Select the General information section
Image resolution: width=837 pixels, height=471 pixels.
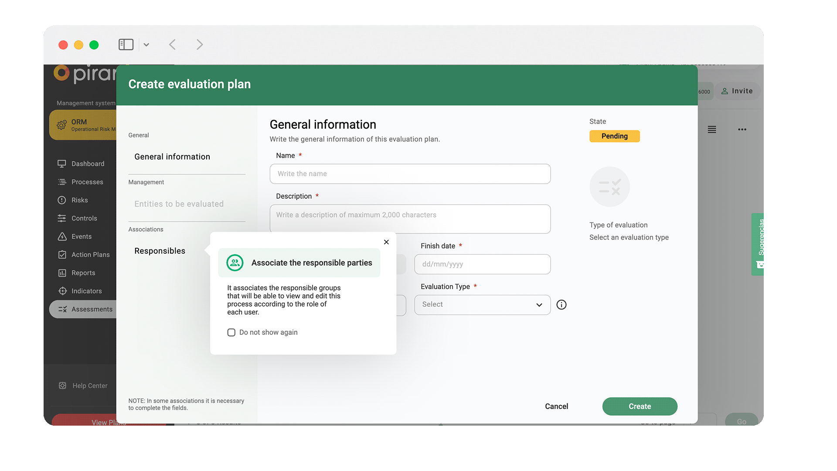coord(172,157)
